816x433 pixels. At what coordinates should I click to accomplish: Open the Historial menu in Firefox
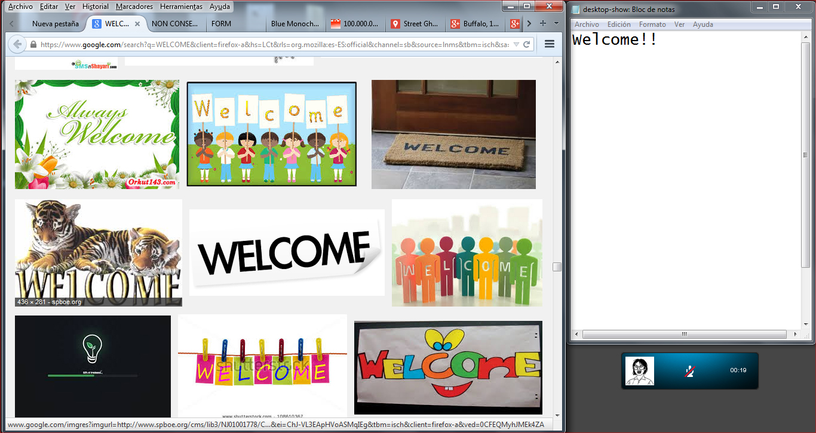coord(95,7)
